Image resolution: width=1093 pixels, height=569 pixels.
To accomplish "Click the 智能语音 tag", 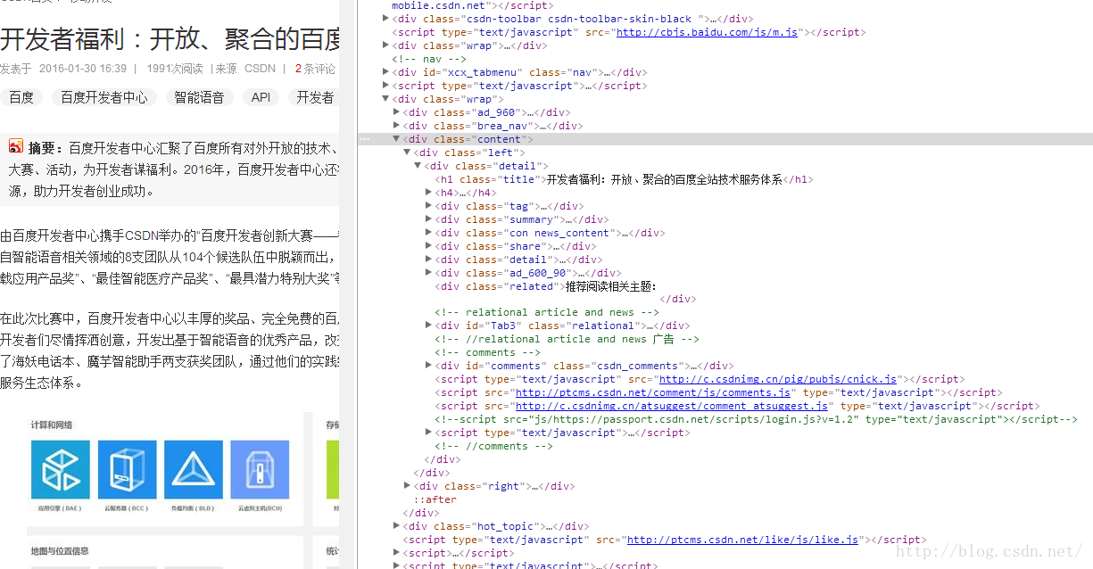I will click(x=200, y=97).
